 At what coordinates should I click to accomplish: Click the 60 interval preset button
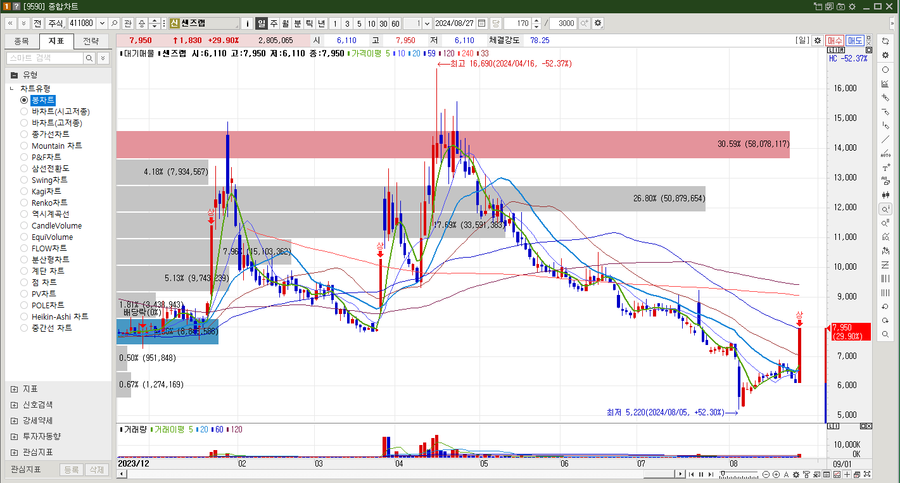coord(395,23)
